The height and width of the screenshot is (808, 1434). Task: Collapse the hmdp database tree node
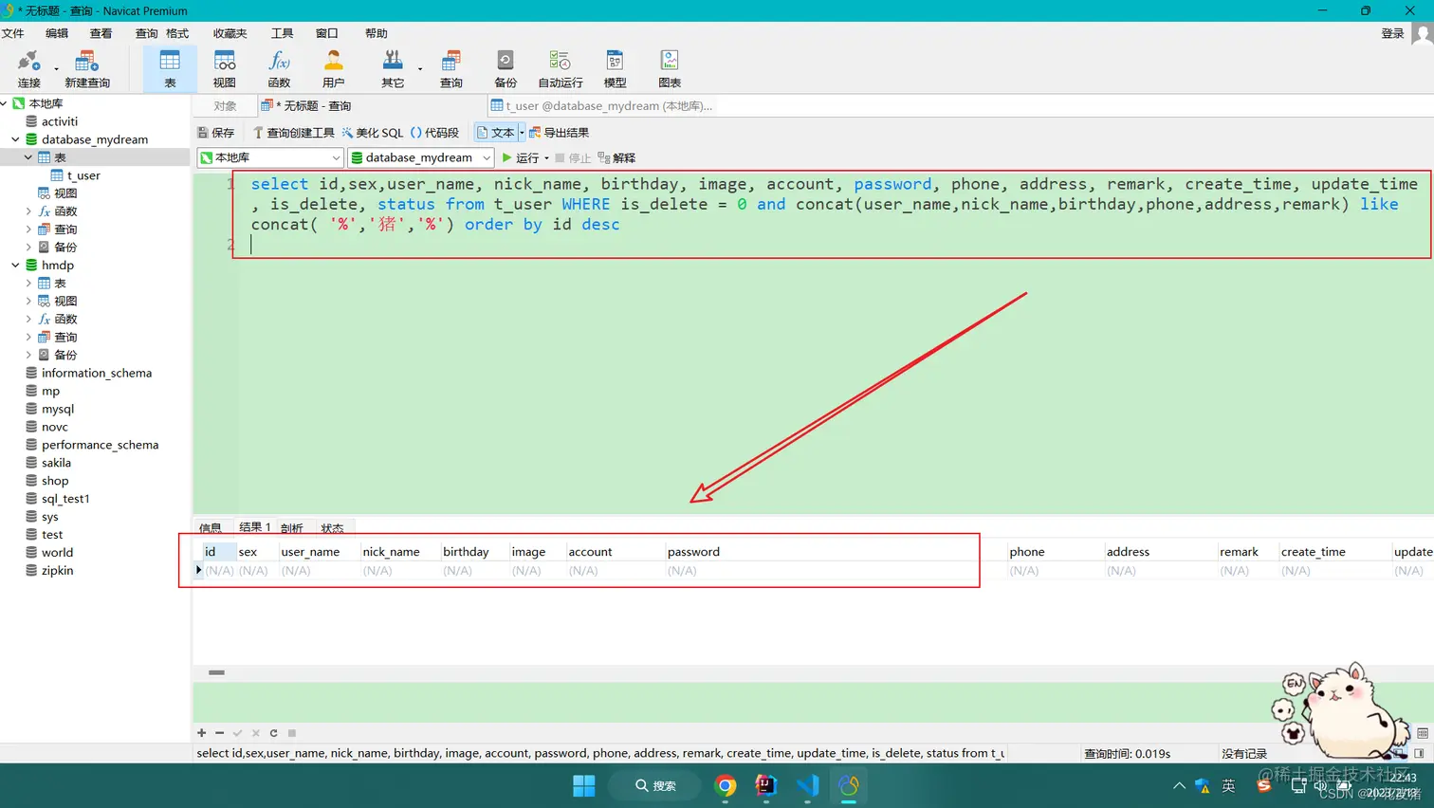tap(15, 266)
